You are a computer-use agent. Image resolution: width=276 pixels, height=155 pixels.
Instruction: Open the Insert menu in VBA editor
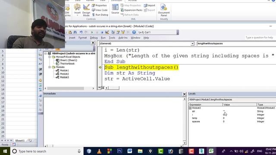pos(72,38)
